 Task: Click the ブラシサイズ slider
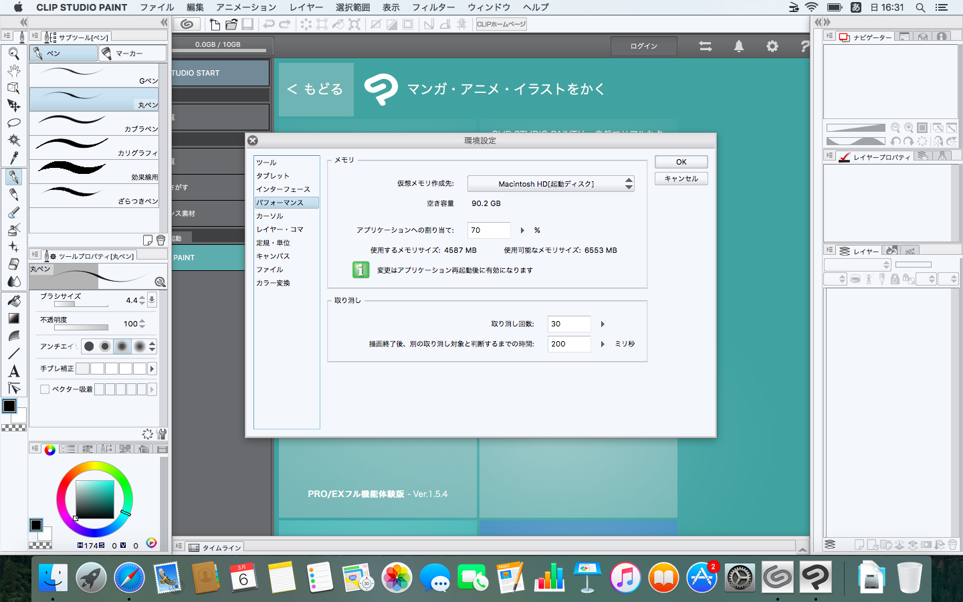tap(80, 305)
